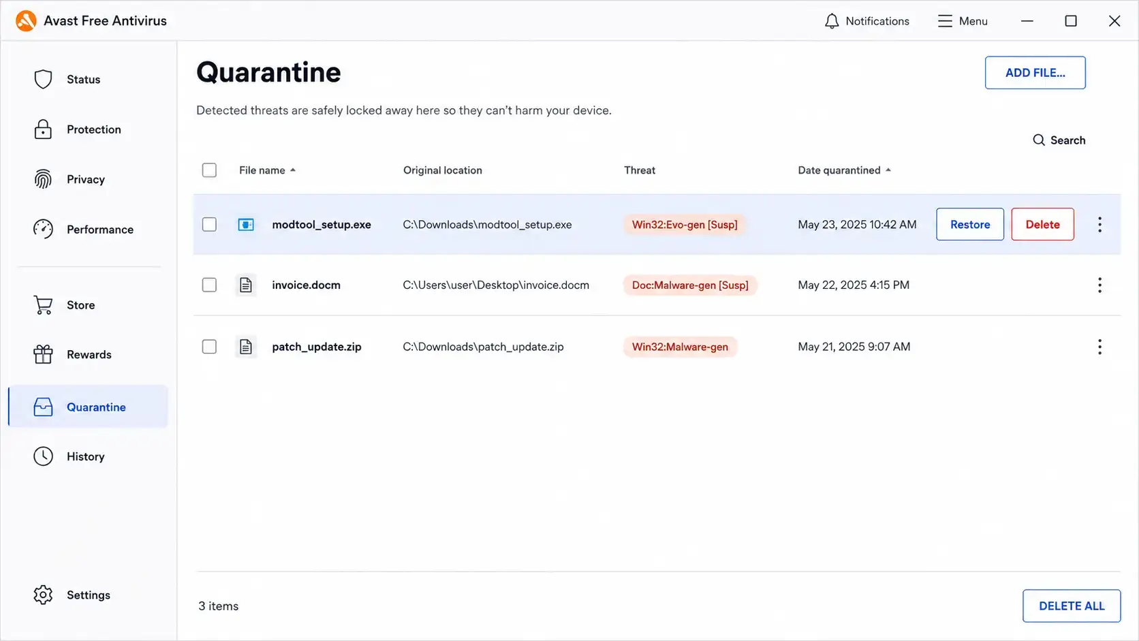Select the modtool_setup.exe checkbox
1139x641 pixels.
coord(209,225)
